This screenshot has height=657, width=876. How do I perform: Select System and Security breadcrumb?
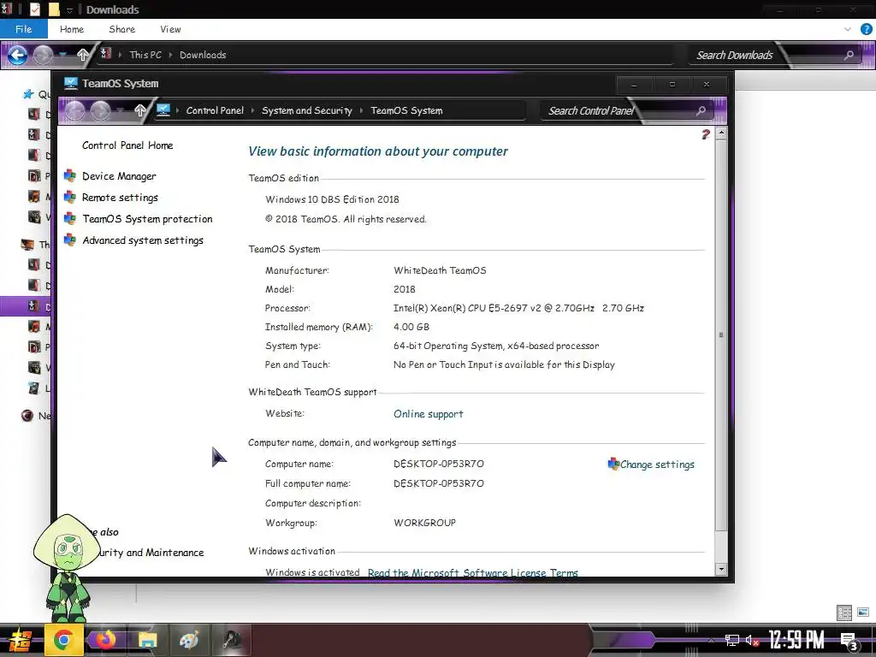click(x=307, y=110)
